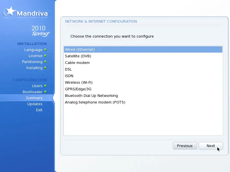Image resolution: width=230 pixels, height=172 pixels.
Task: Choose GPRS/Edge/3G connection
Action: pyautogui.click(x=143, y=89)
